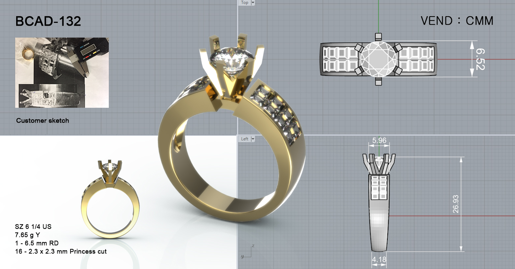Click the "SZ 6 1/4 US" size text
515x269 pixels.
[33, 227]
